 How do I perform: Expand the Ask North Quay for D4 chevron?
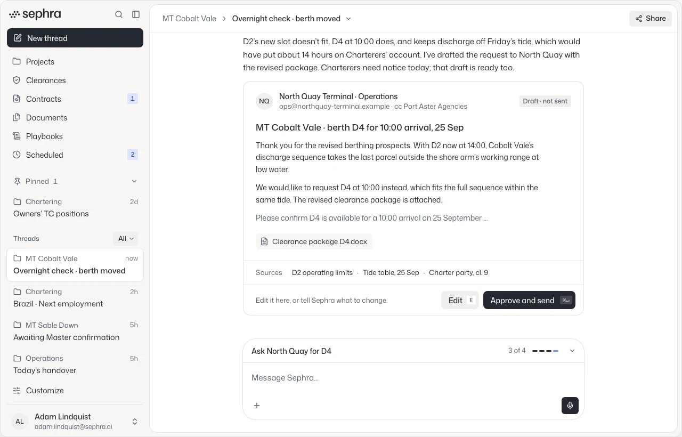572,351
